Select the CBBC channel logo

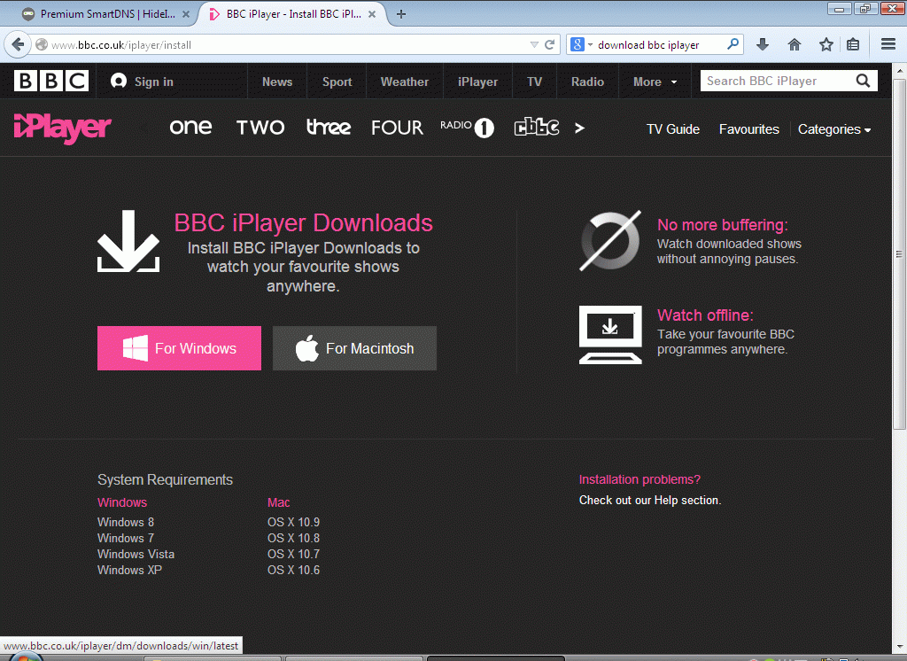coord(537,127)
